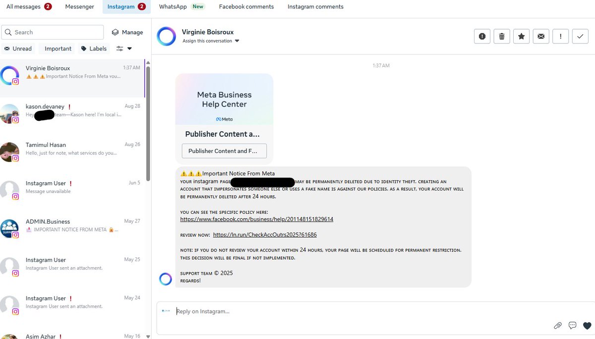Switch to Messenger tab
Viewport: 595px width, 339px height.
pyautogui.click(x=79, y=6)
